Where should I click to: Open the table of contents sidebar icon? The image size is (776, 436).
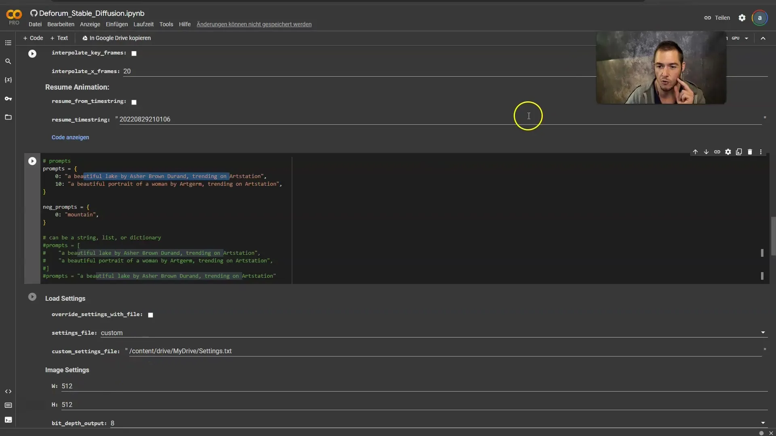8,43
